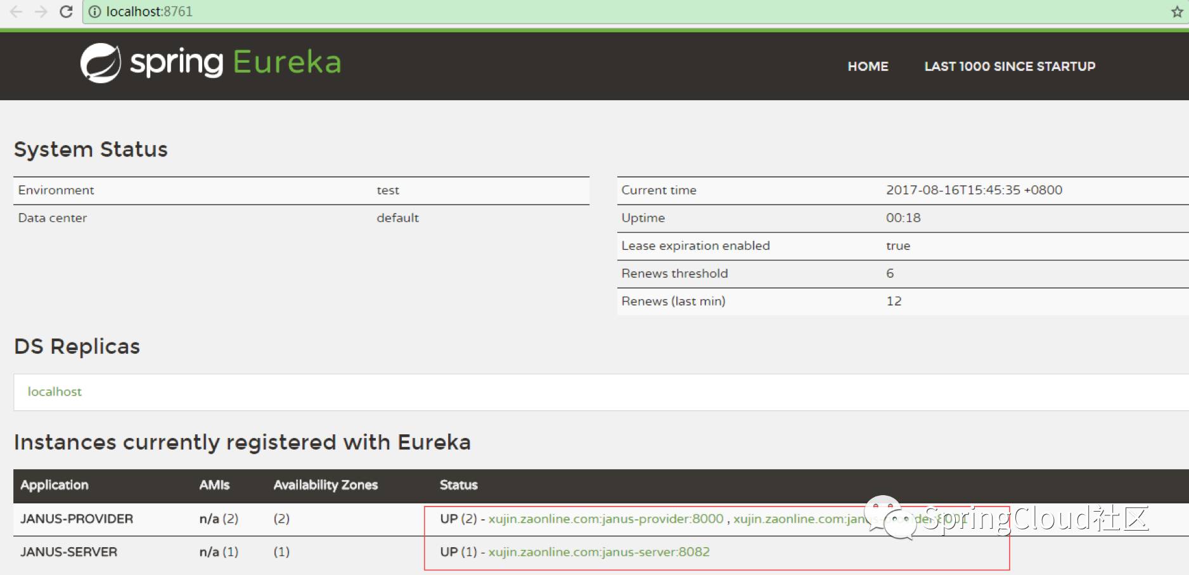This screenshot has height=575, width=1189.
Task: Click the browser back arrow
Action: [16, 11]
